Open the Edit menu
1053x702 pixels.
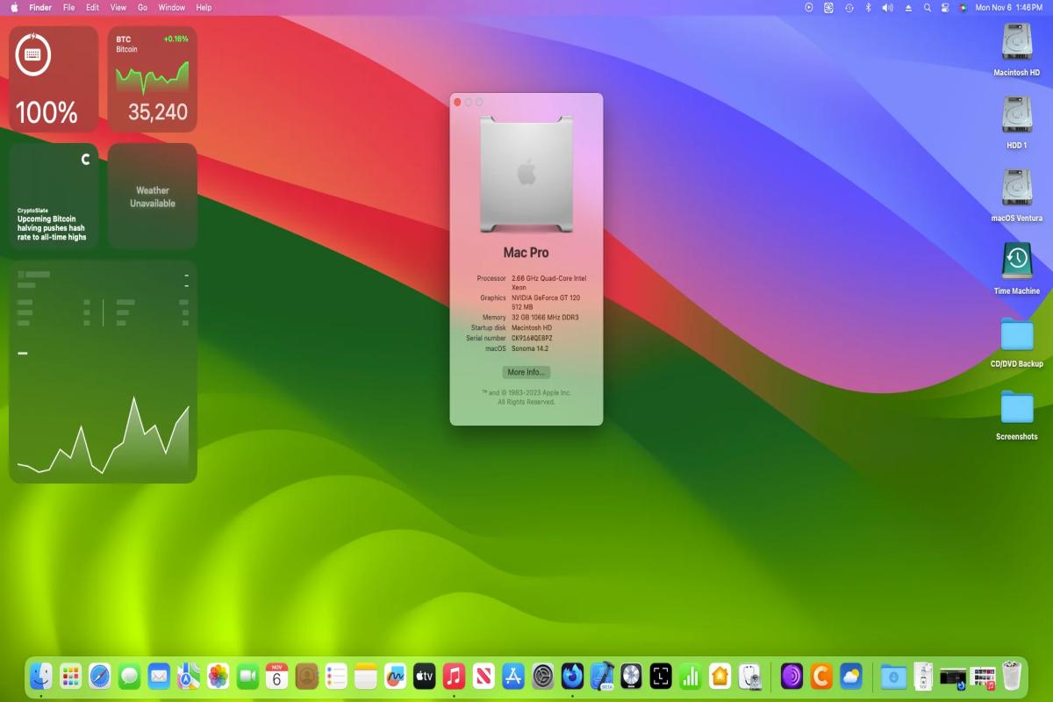(x=93, y=7)
